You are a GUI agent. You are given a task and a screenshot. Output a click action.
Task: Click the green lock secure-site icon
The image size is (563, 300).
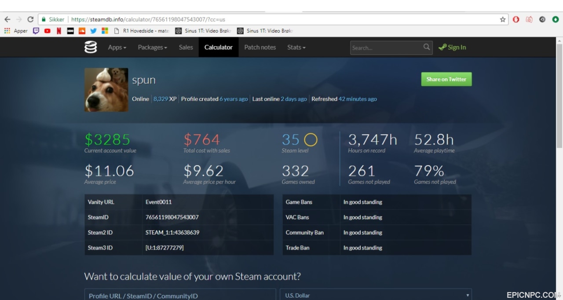click(x=43, y=19)
